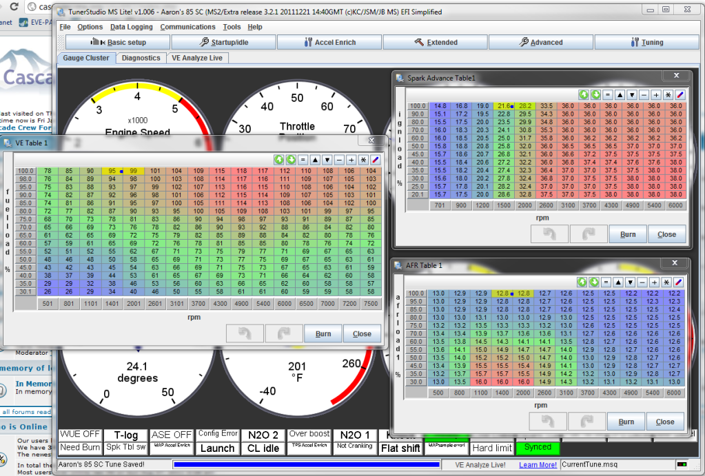
Task: Click the equals icon in VE Table 1 toolbar
Action: [303, 160]
